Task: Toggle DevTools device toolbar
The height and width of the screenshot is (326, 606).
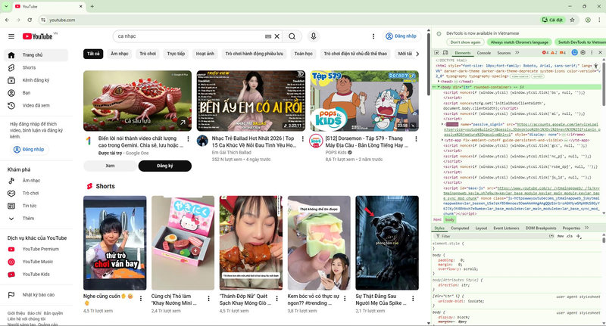Action: pos(445,52)
